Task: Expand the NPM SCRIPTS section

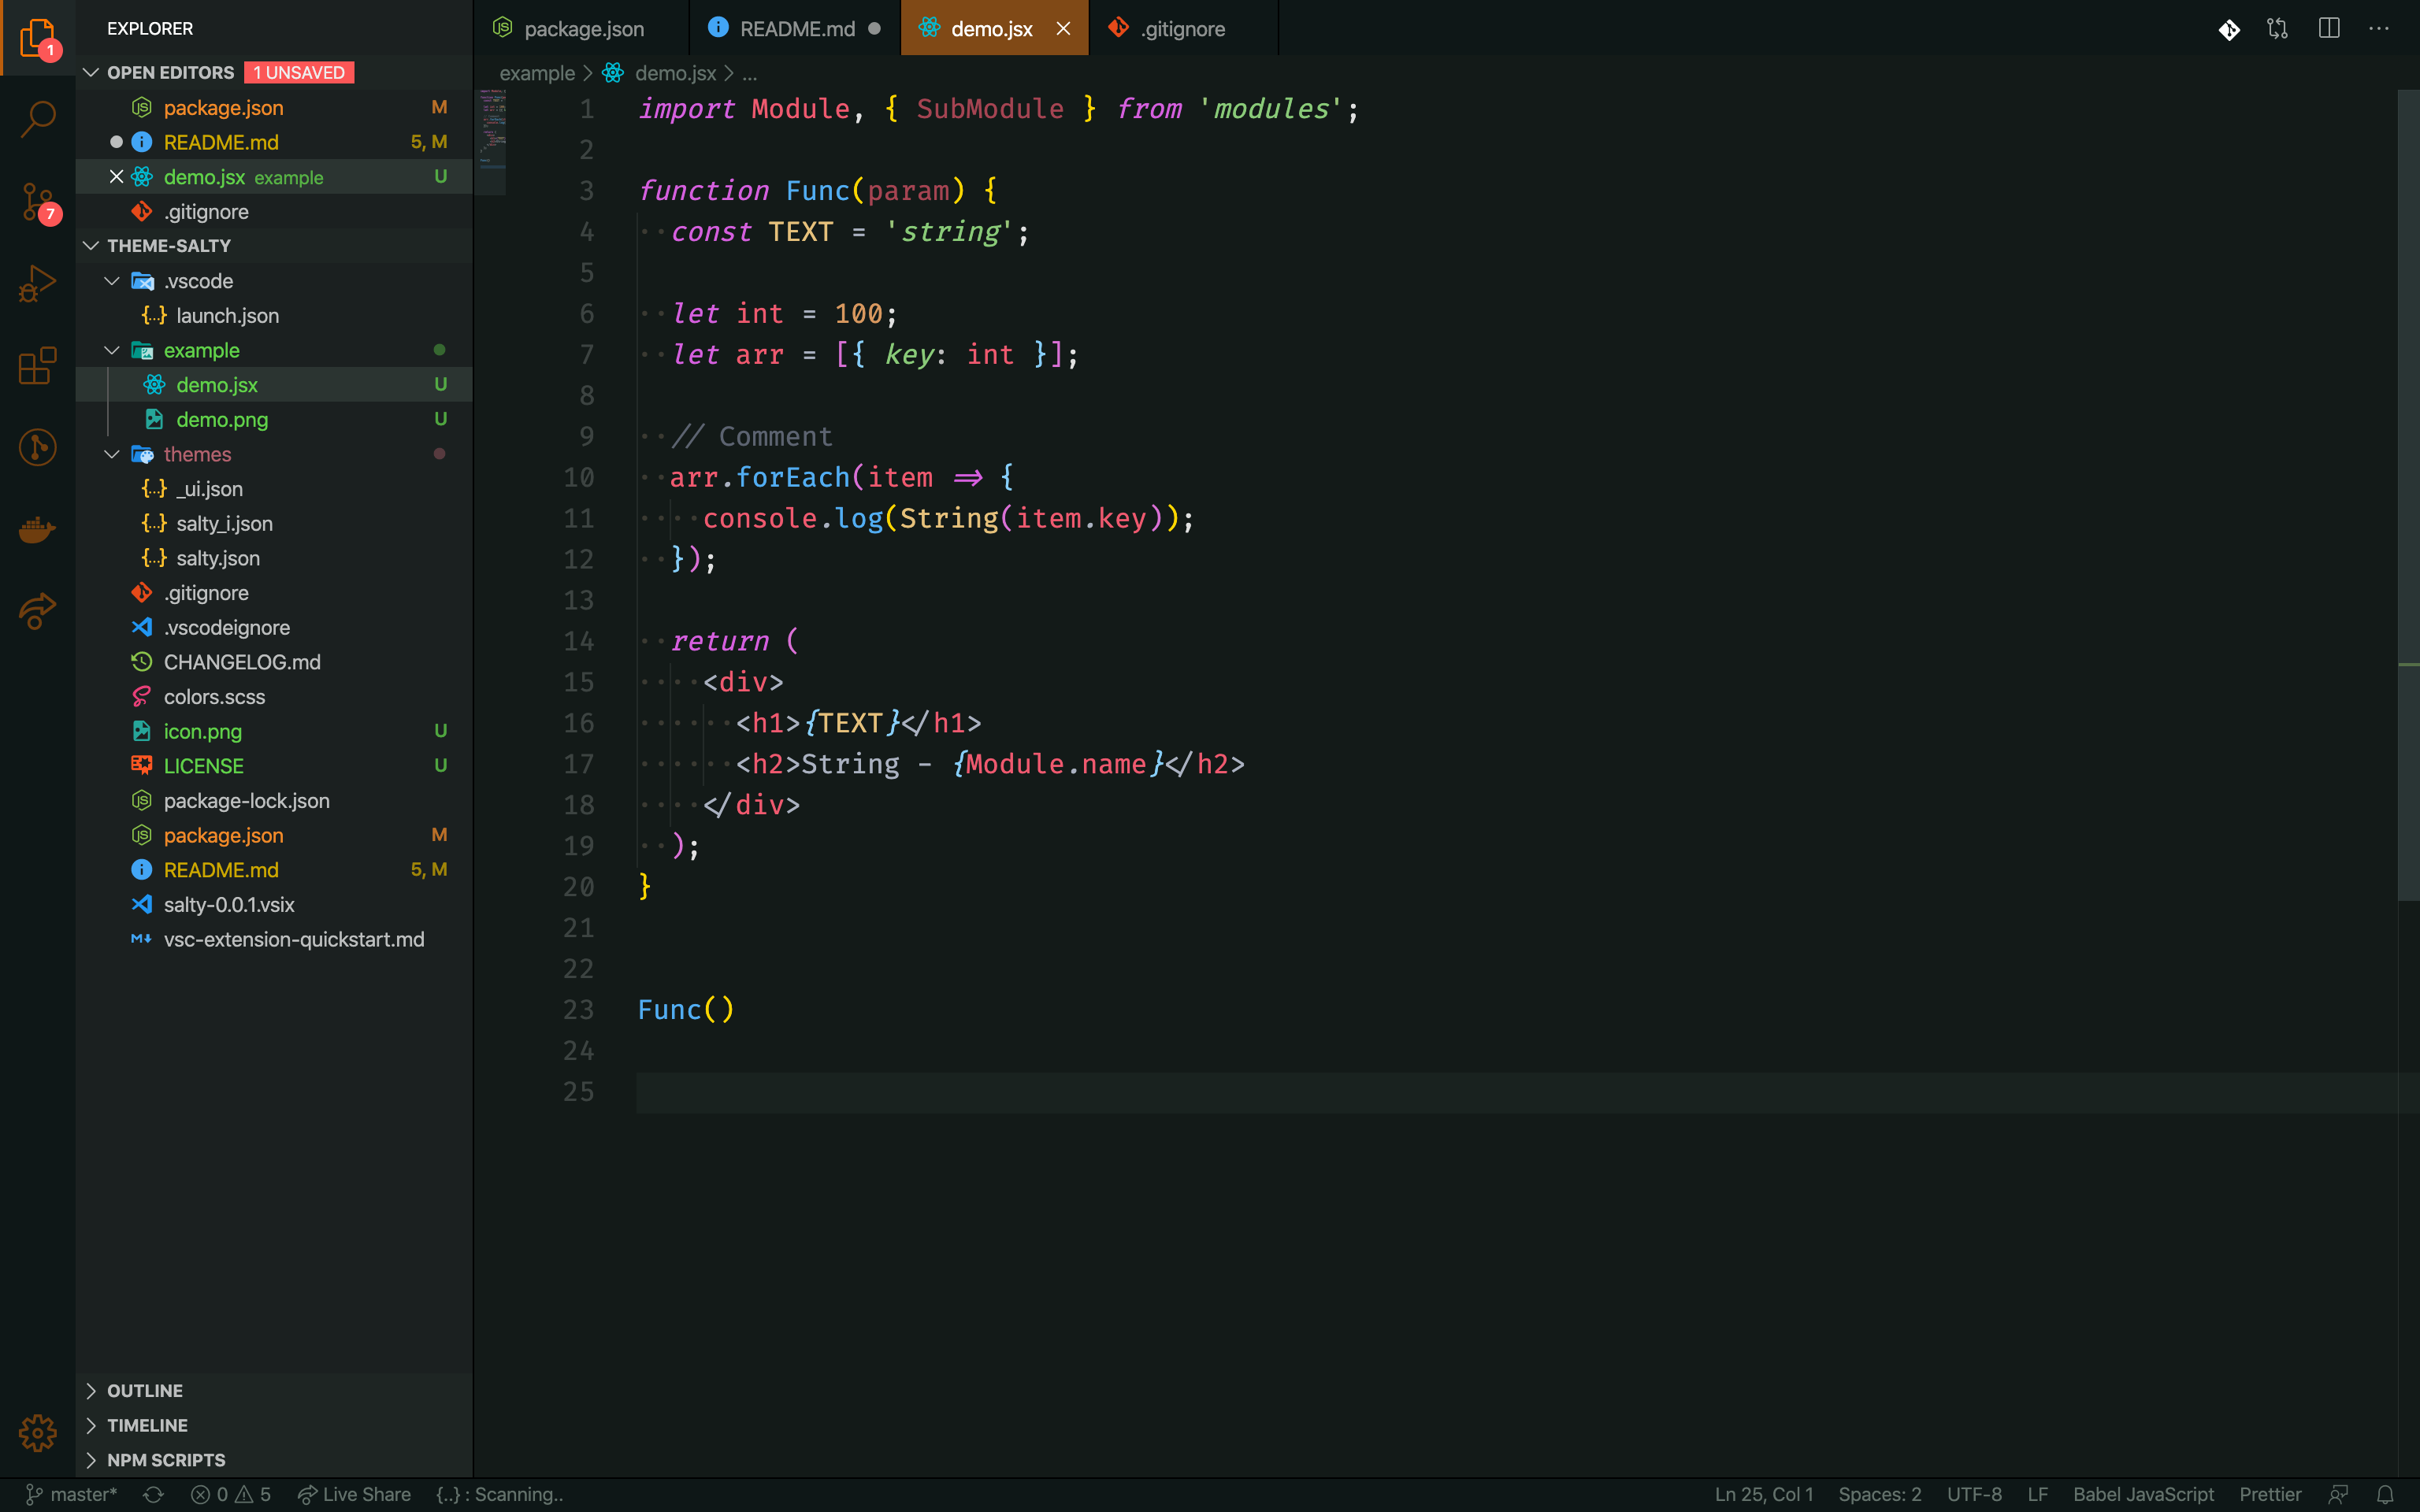Action: (x=166, y=1459)
